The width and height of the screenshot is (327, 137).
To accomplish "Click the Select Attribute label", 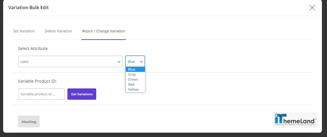I will [x=33, y=48].
